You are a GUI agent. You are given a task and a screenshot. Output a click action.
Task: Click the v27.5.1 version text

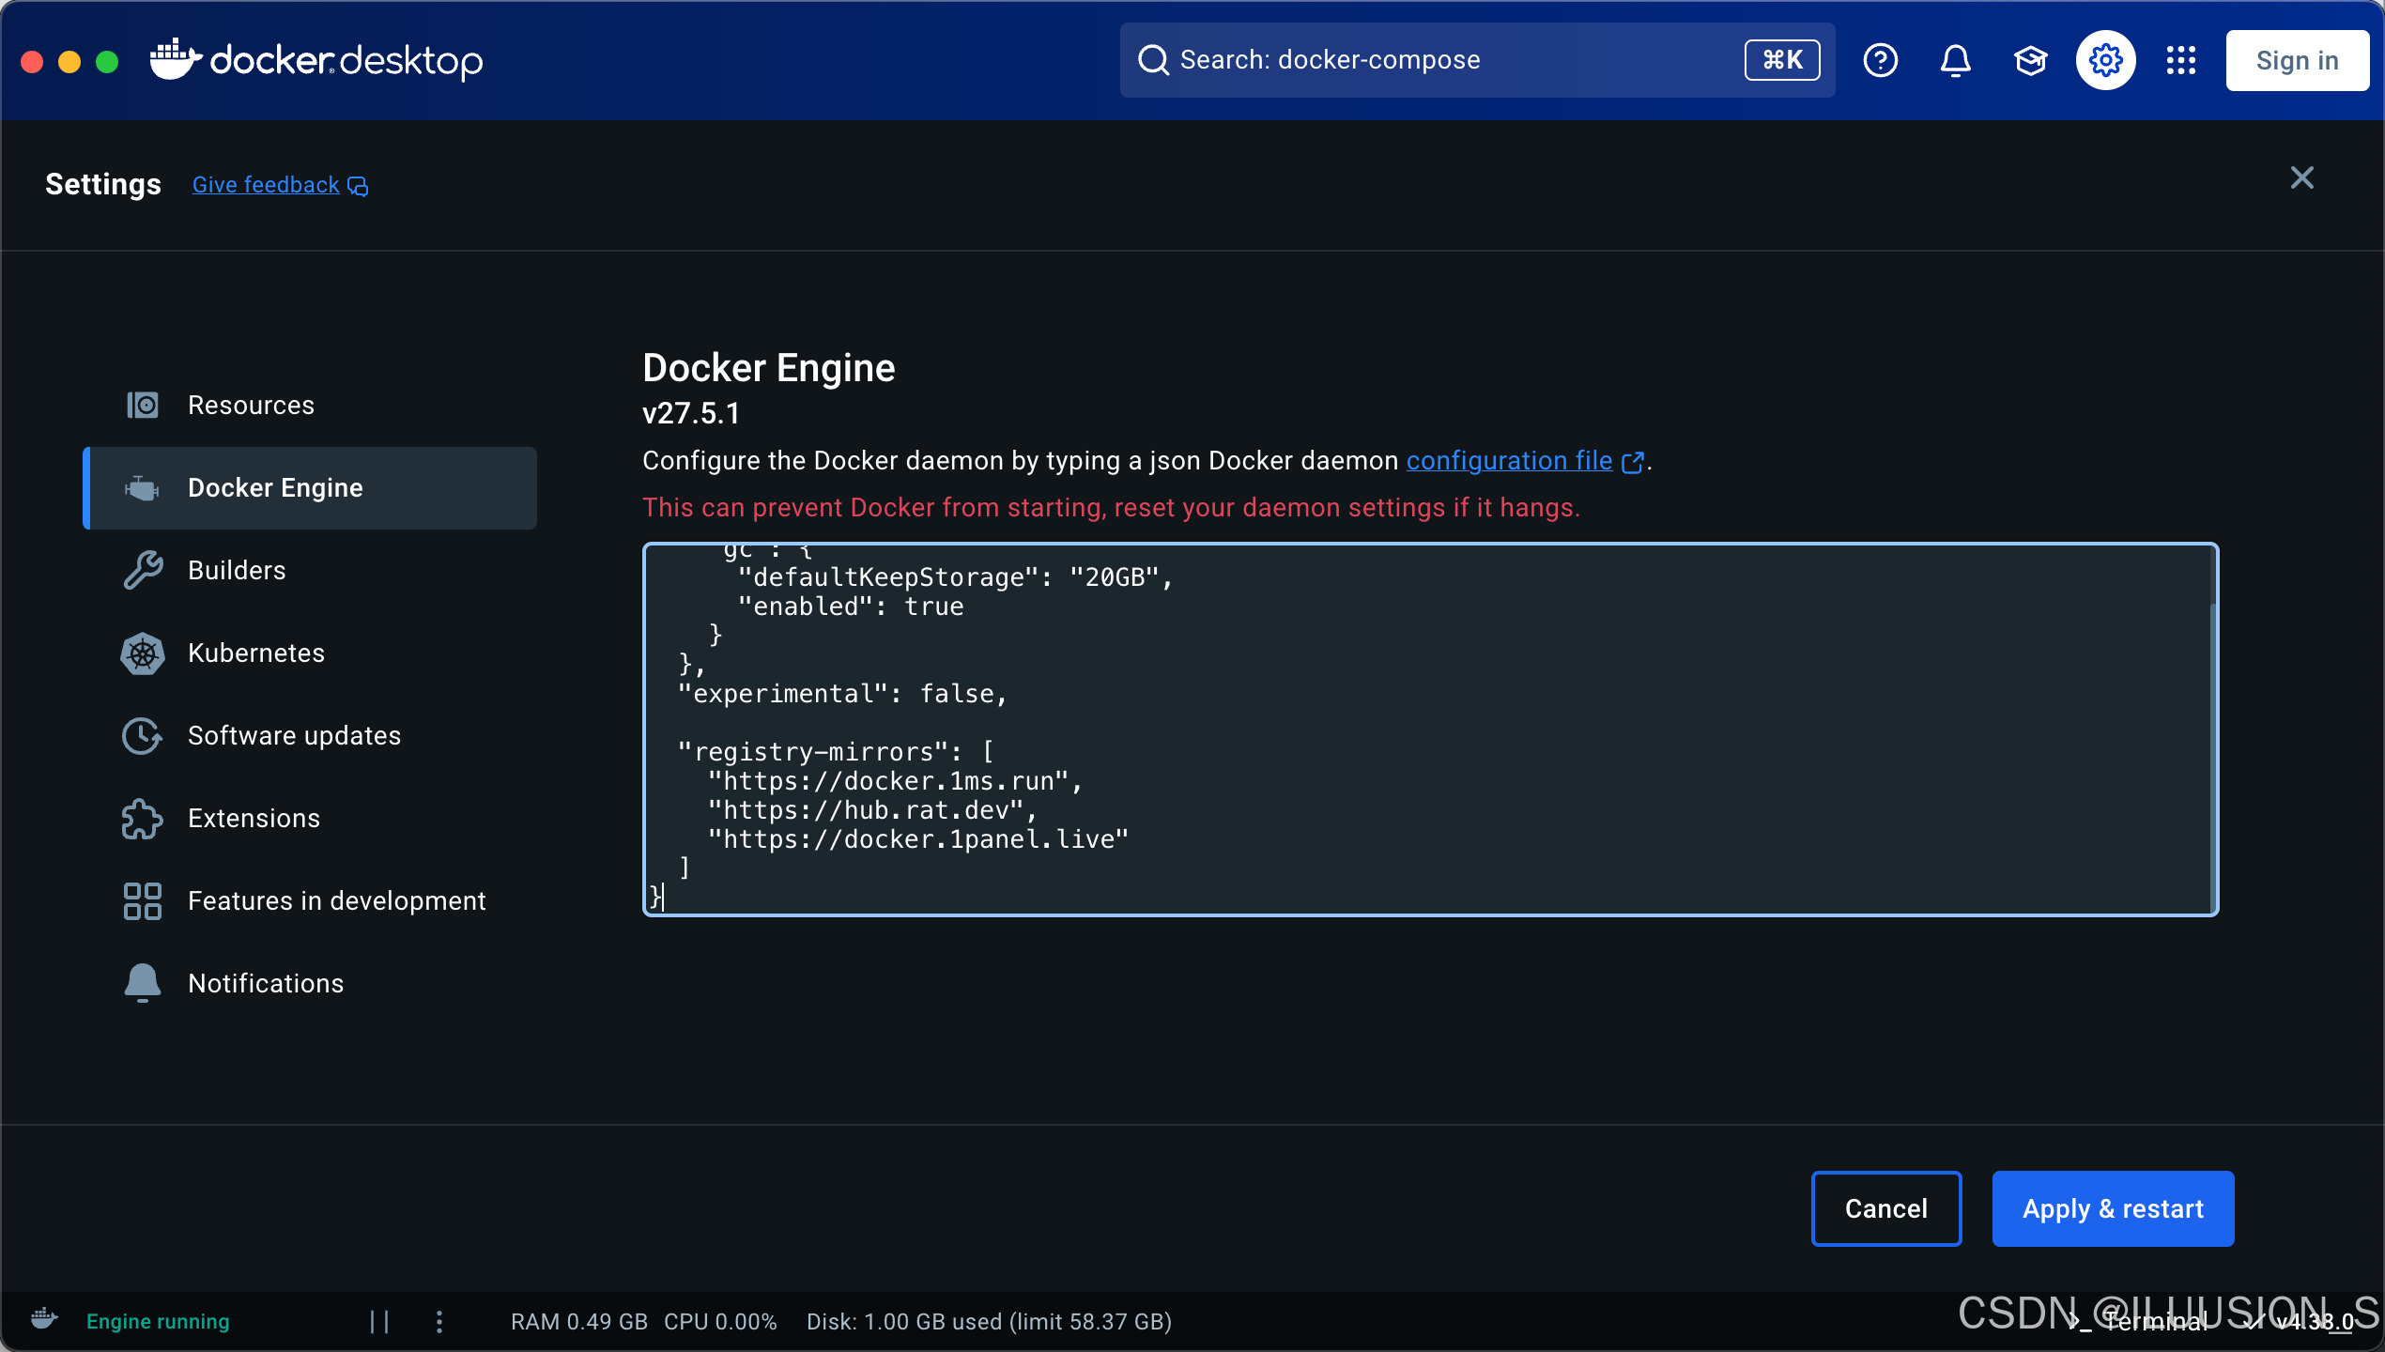click(x=691, y=414)
